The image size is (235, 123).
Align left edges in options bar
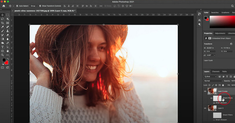click(x=65, y=6)
